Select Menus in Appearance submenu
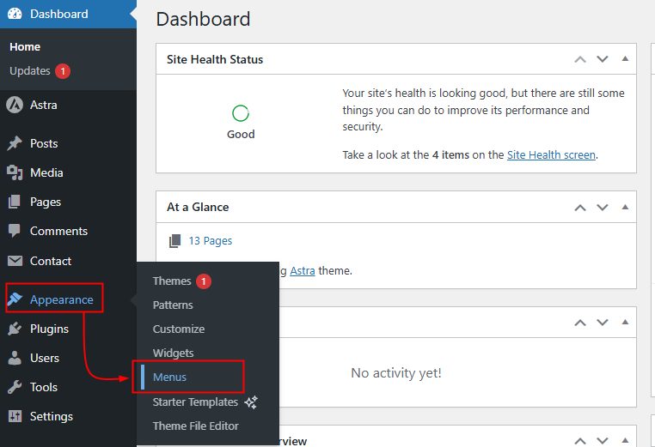This screenshot has height=447, width=655. pyautogui.click(x=169, y=377)
